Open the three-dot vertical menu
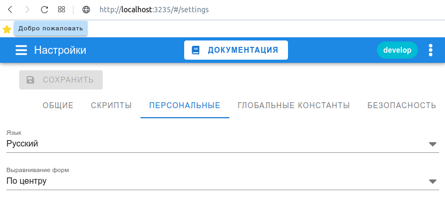 tap(431, 50)
